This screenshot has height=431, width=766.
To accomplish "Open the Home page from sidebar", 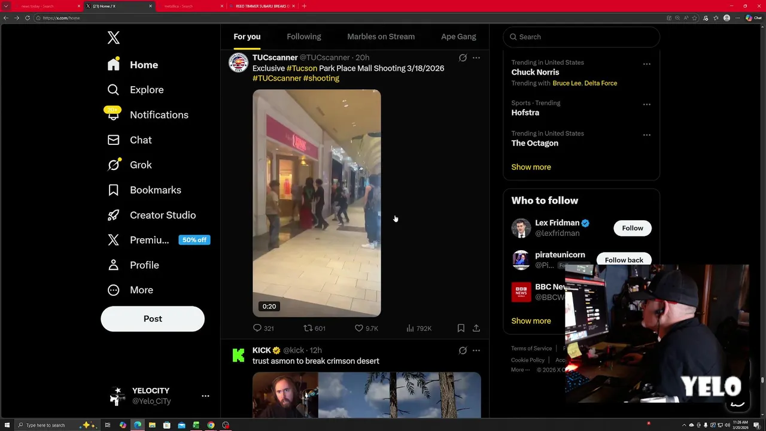I will click(x=133, y=65).
